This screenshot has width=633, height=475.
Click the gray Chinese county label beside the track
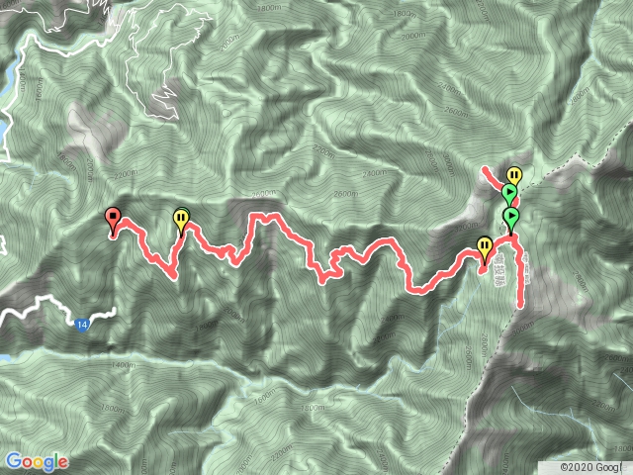click(x=501, y=270)
